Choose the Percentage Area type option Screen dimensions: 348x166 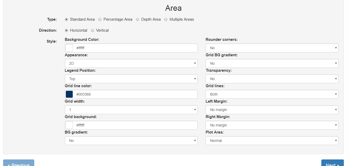click(100, 19)
